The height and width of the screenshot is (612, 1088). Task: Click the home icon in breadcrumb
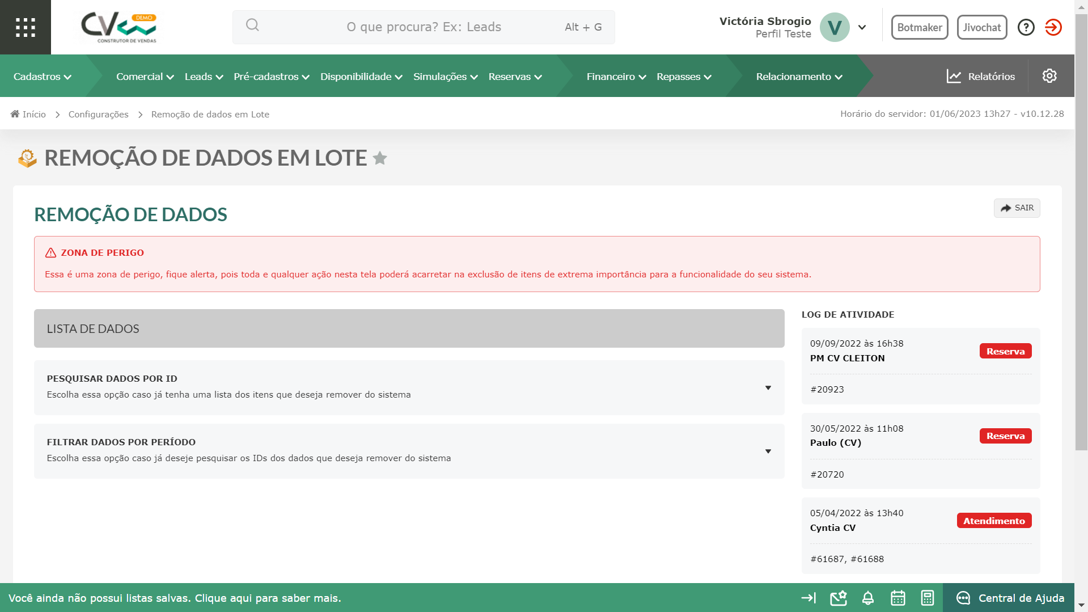pyautogui.click(x=15, y=114)
